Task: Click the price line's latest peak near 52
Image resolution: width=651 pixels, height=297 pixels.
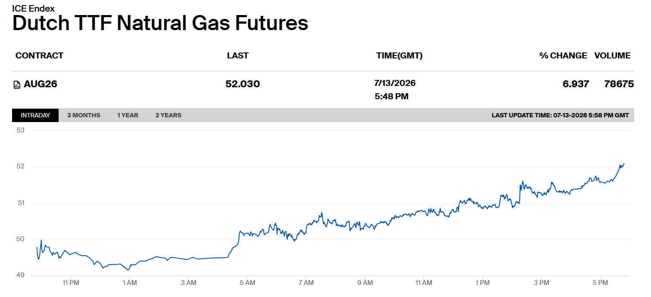Action: pos(623,164)
